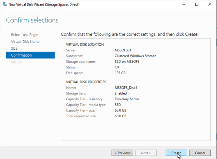Select the Confirmation step in the sidebar
The width and height of the screenshot is (217, 159).
pyautogui.click(x=22, y=55)
